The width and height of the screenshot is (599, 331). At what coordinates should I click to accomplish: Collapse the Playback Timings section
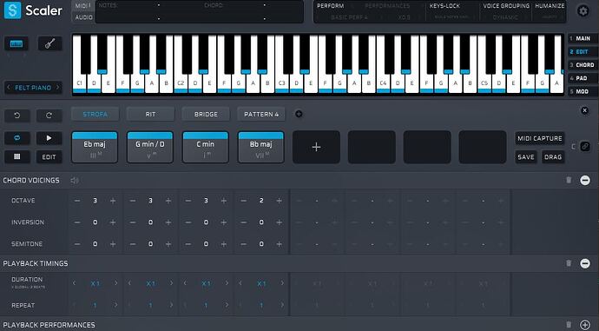(x=585, y=263)
